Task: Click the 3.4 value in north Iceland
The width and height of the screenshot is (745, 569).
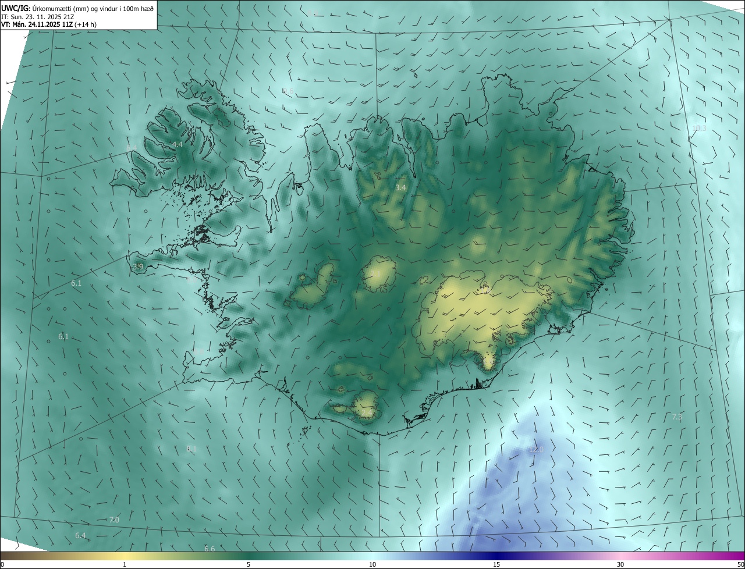Action: pos(400,188)
